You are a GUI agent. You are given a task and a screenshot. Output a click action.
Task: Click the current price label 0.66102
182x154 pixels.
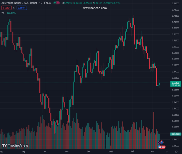[176, 83]
